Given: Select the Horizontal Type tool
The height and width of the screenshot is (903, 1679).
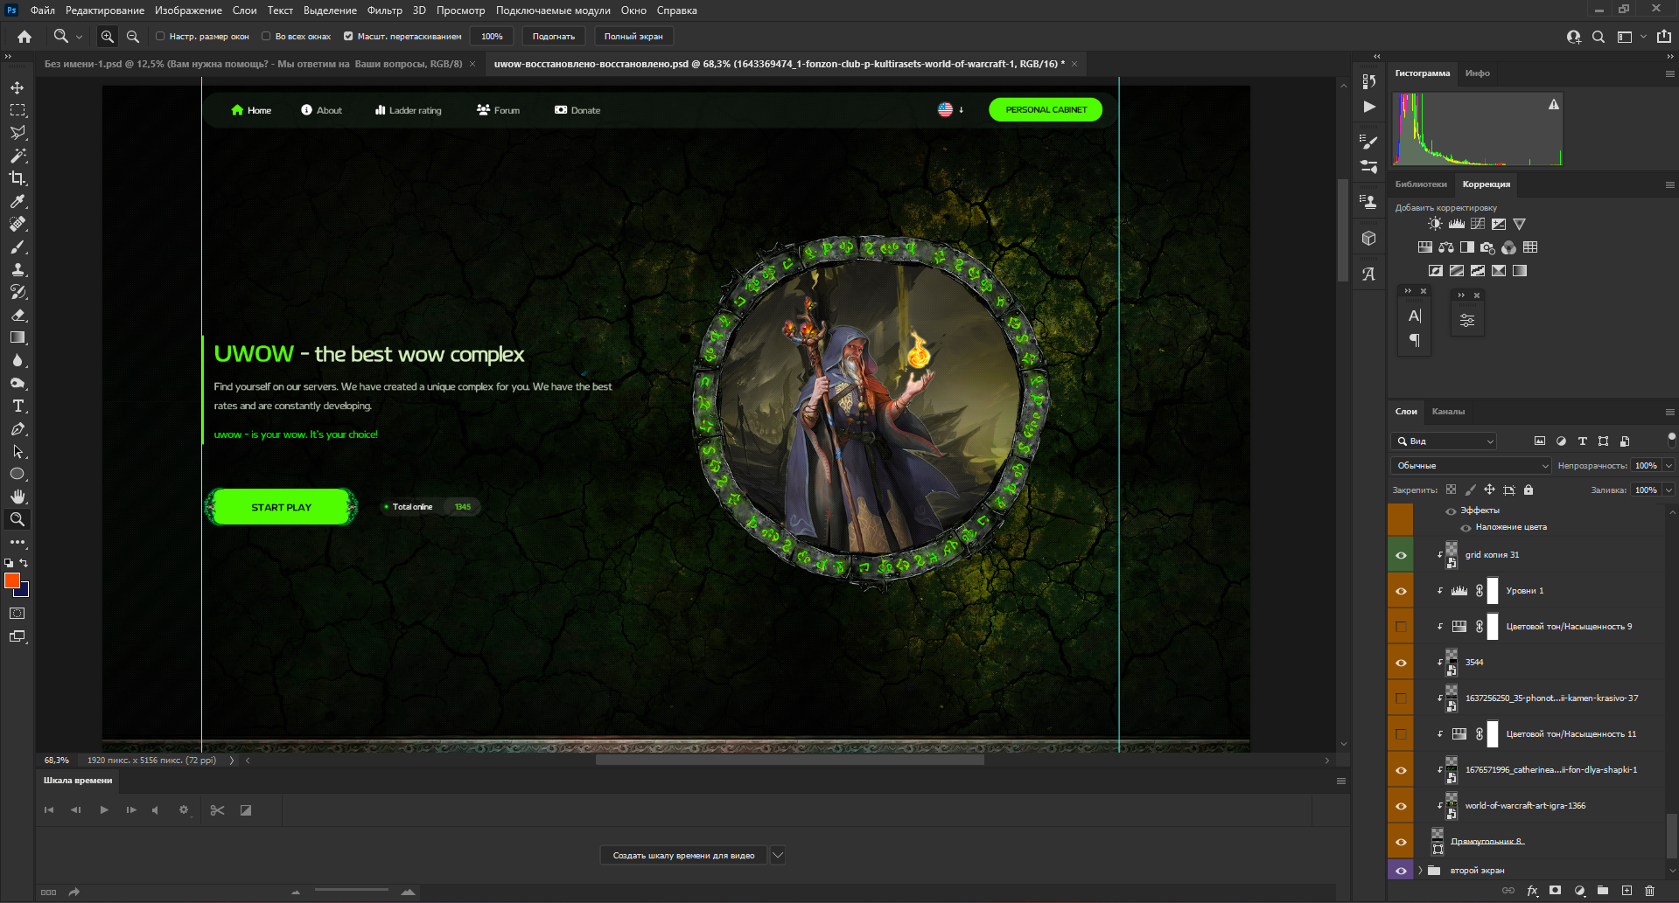Looking at the screenshot, I should pyautogui.click(x=17, y=406).
